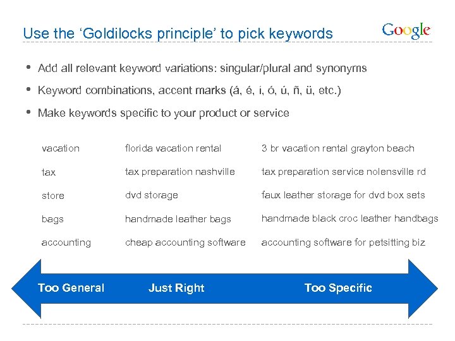The image size is (455, 341).
Task: Select 'cheap accounting software' text
Action: click(185, 242)
